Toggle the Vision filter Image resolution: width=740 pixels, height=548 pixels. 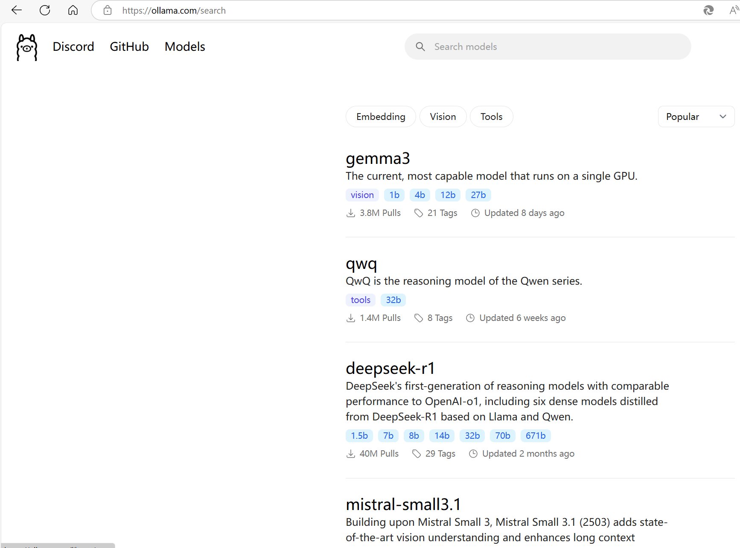tap(443, 117)
